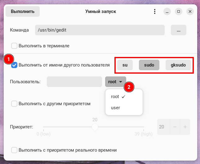The width and height of the screenshot is (200, 164).
Task: Select the su method button
Action: pos(125,65)
